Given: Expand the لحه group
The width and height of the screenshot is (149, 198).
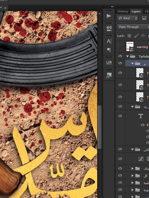Looking at the screenshot, I should 133,183.
